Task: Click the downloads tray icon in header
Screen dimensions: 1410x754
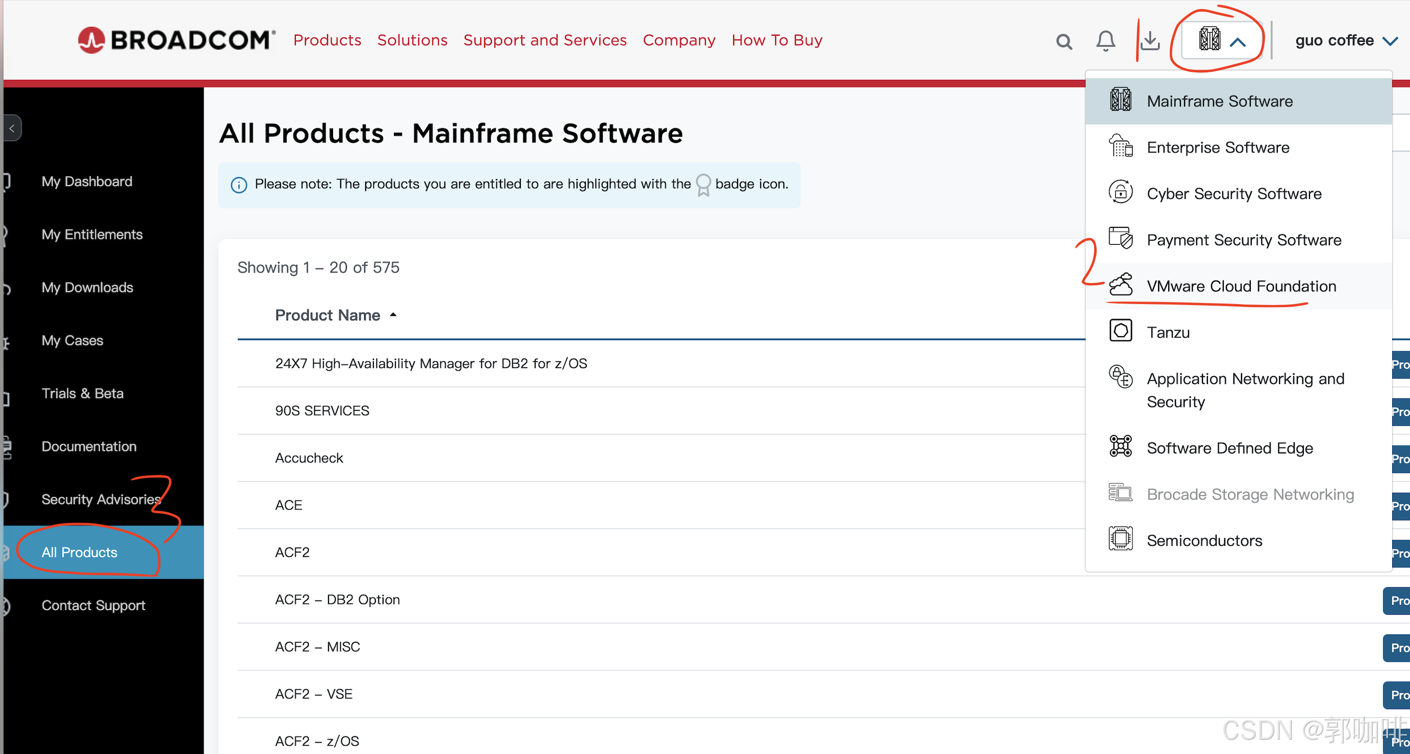Action: [x=1150, y=41]
